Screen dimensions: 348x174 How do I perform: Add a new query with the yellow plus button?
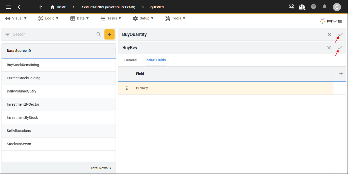click(x=109, y=34)
